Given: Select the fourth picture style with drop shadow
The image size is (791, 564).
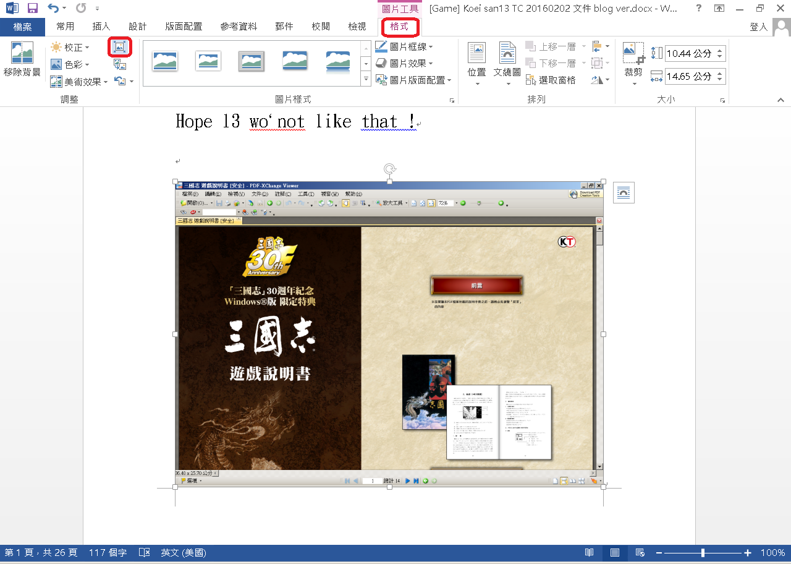Looking at the screenshot, I should [x=295, y=61].
